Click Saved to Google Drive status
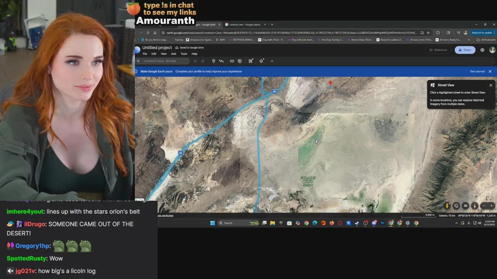This screenshot has height=279, width=497. [189, 48]
